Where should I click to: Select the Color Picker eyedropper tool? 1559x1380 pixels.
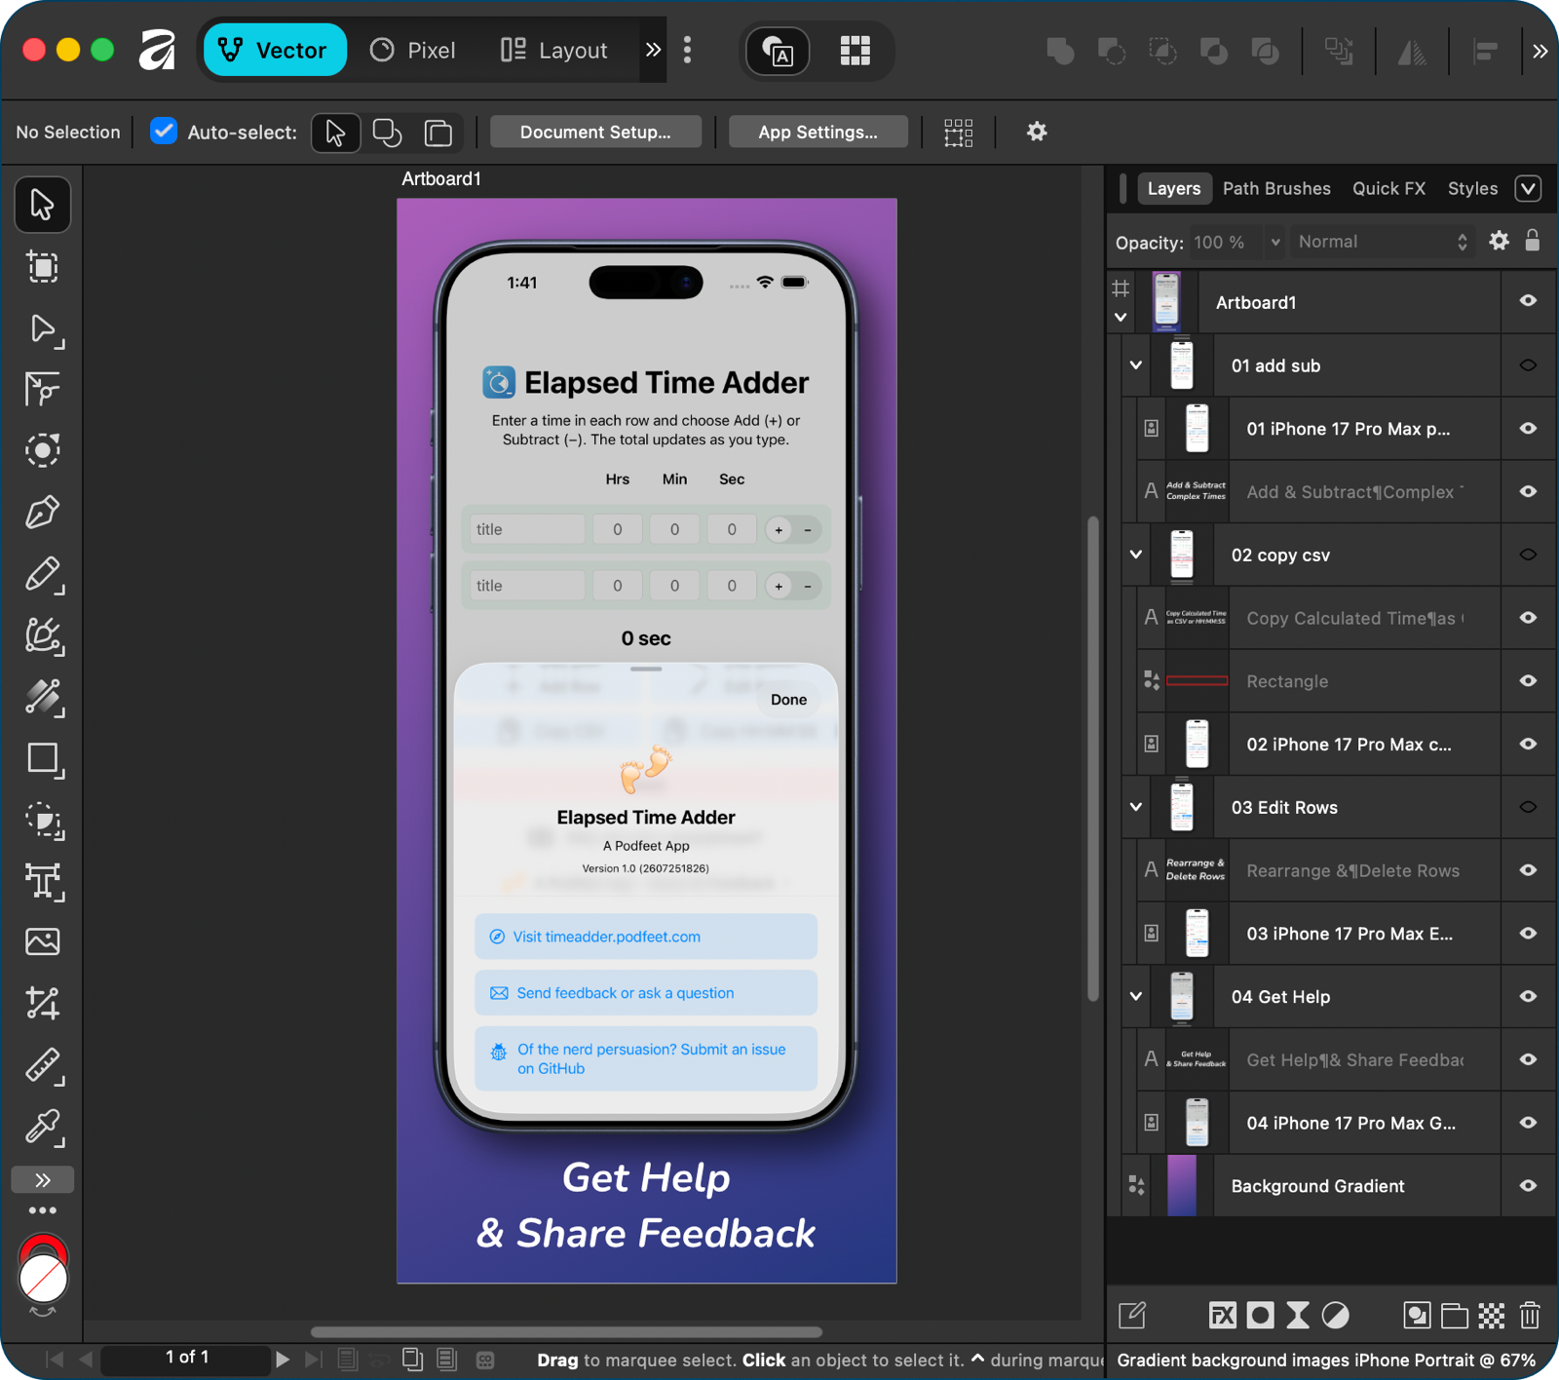coord(42,1127)
